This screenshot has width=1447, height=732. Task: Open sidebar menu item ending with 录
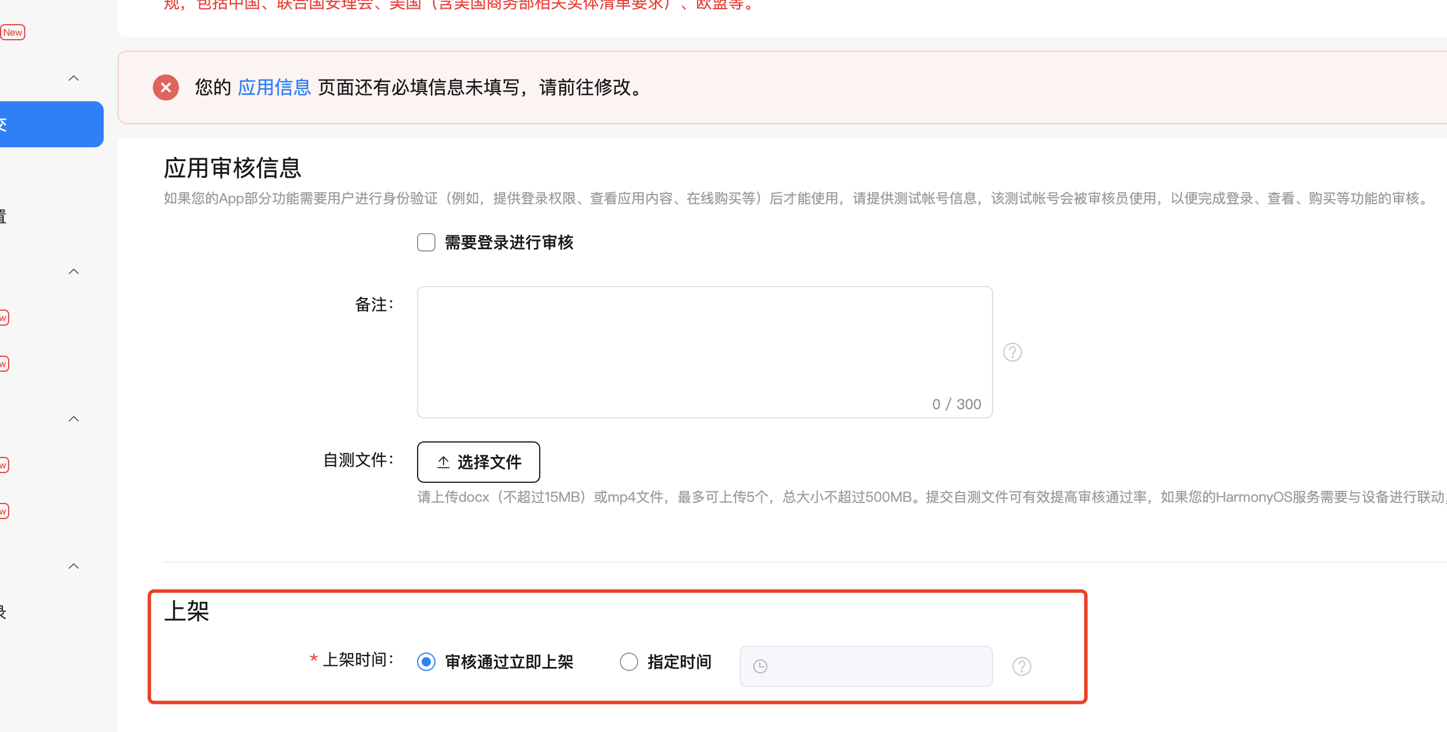tap(3, 612)
